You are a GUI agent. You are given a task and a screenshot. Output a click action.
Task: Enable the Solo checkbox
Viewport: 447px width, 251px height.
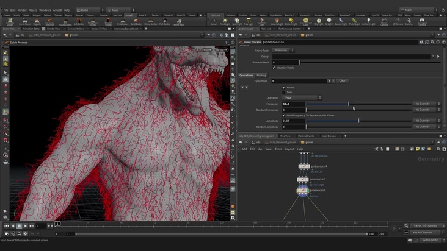[x=284, y=92]
